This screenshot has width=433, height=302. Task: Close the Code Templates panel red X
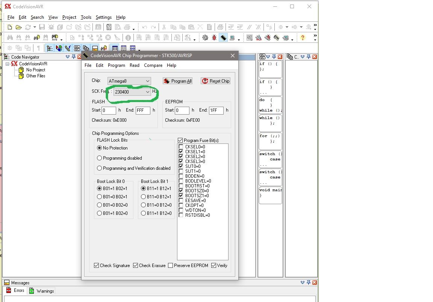tap(280, 57)
